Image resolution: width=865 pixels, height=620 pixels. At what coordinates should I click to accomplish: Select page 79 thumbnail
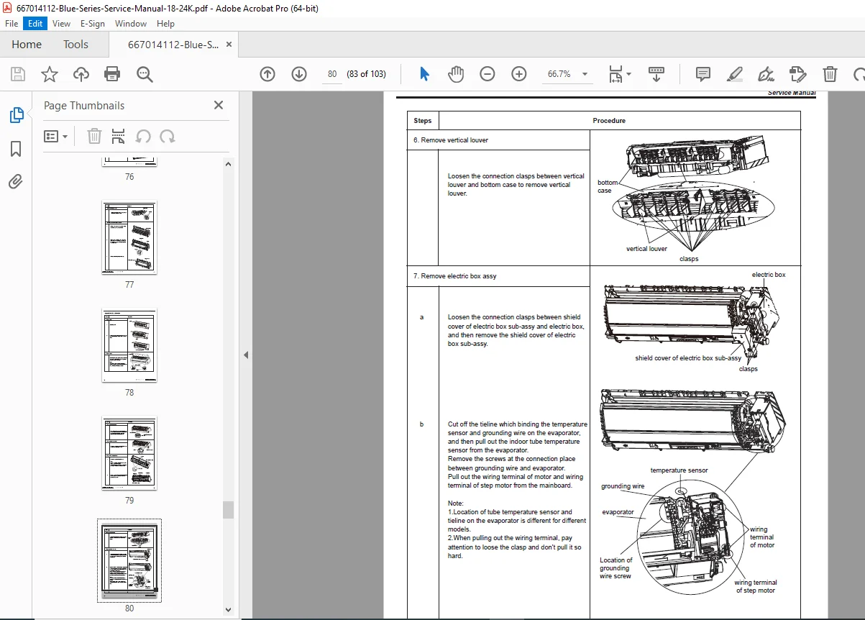click(x=129, y=453)
